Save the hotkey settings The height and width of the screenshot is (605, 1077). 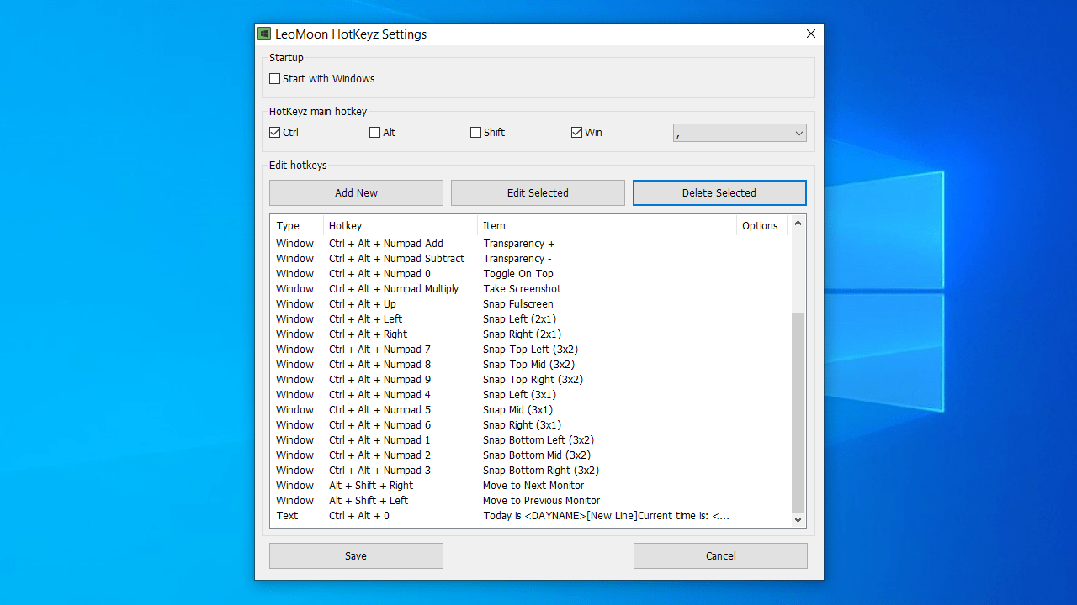point(356,555)
